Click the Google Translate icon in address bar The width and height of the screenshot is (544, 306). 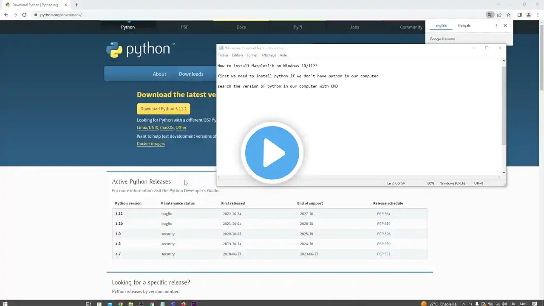click(490, 15)
